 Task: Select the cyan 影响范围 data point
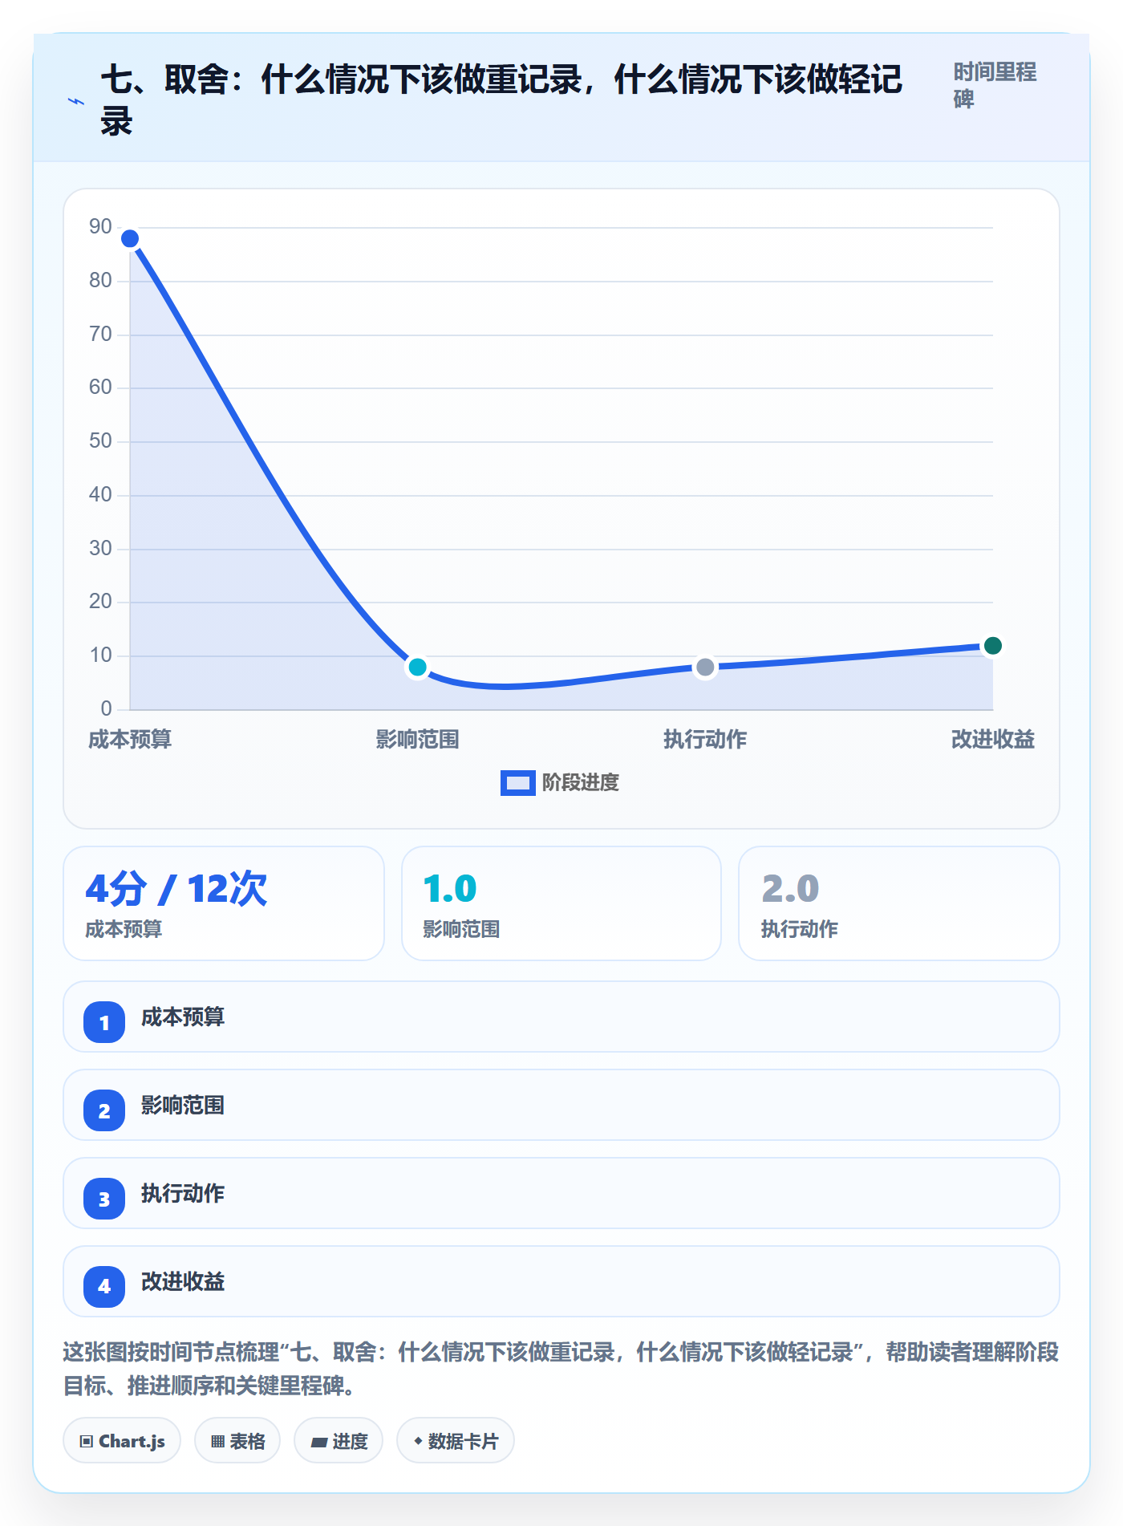coord(417,668)
